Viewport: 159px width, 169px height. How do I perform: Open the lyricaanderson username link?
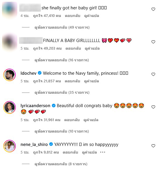35,106
